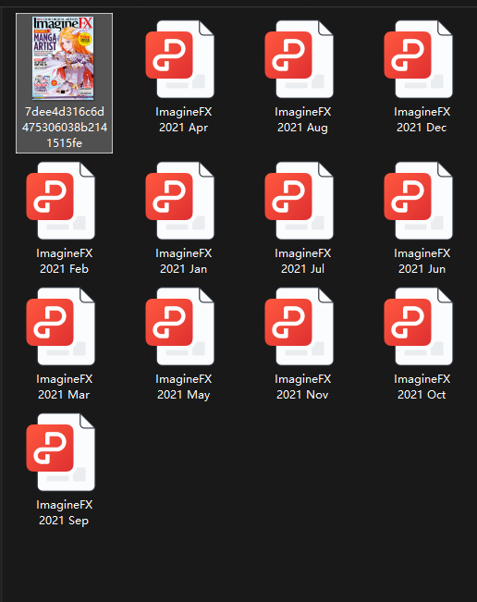Click the ImagineFX 2021 Apr PDF icon
Screen dimensions: 477x602
[180, 59]
